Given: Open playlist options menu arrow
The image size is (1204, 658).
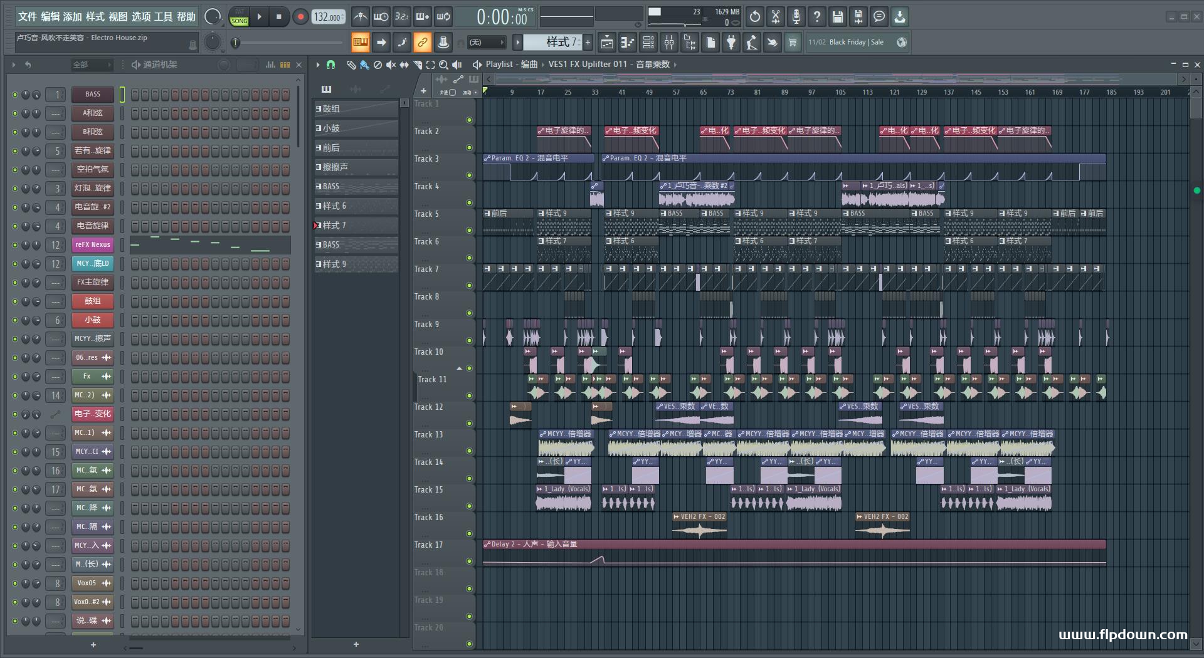Looking at the screenshot, I should tap(318, 65).
